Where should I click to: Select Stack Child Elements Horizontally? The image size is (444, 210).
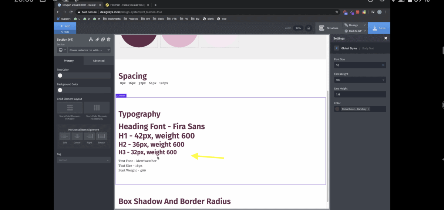(97, 108)
